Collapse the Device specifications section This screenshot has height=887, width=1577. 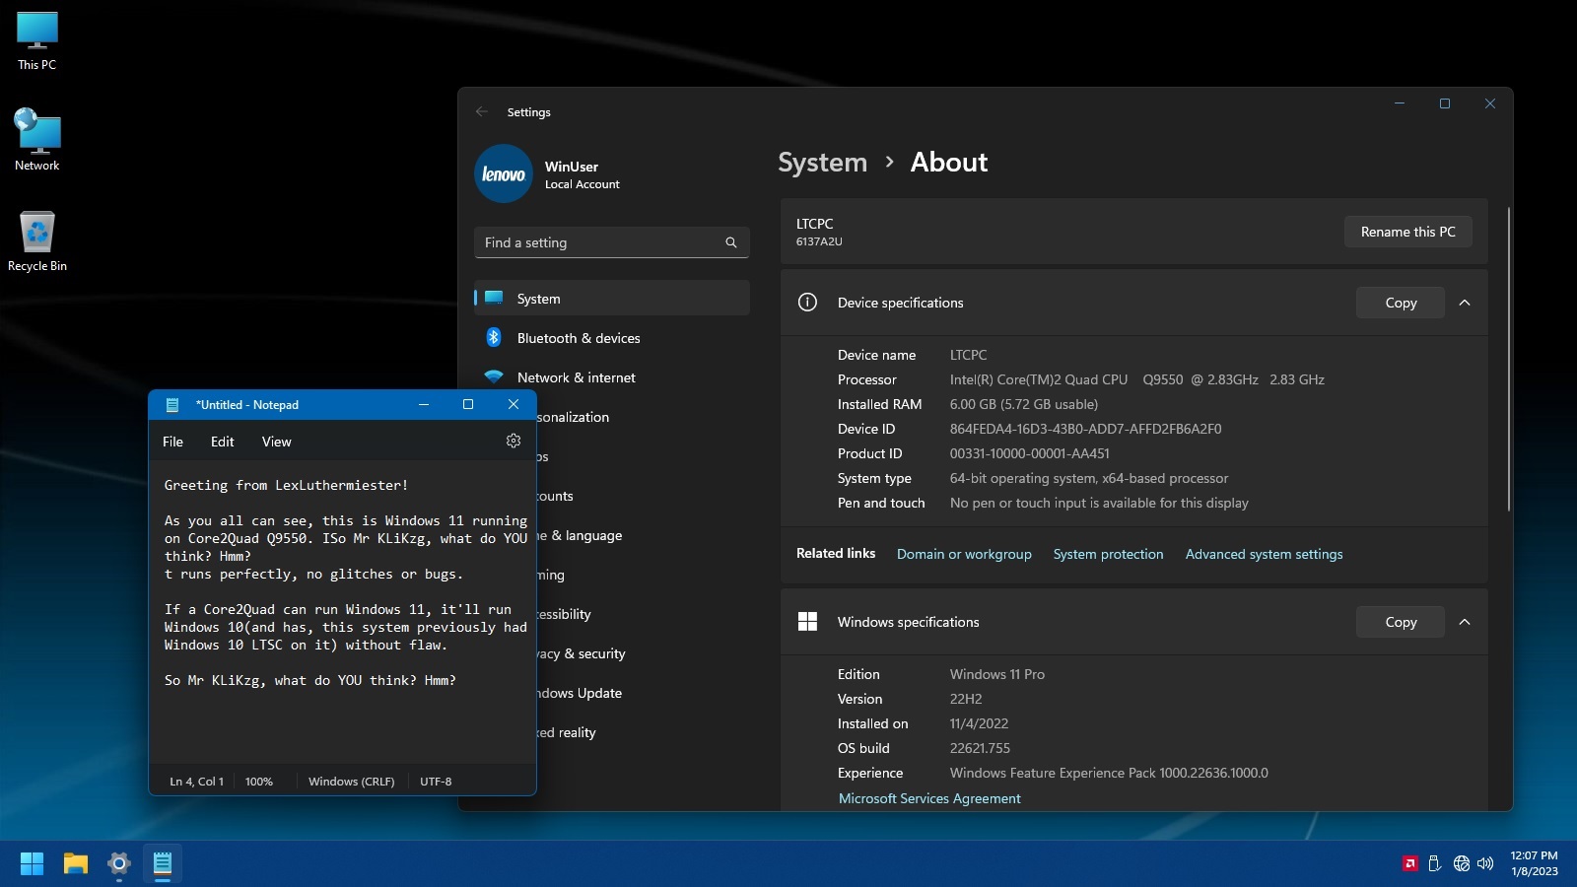[1465, 303]
